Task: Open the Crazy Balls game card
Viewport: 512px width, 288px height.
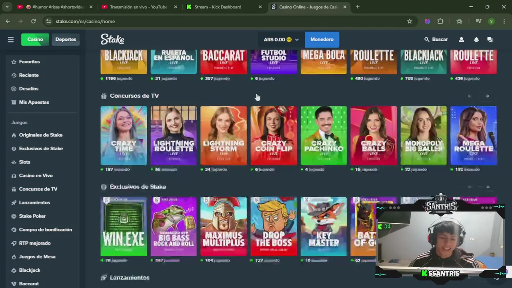Action: tap(374, 136)
